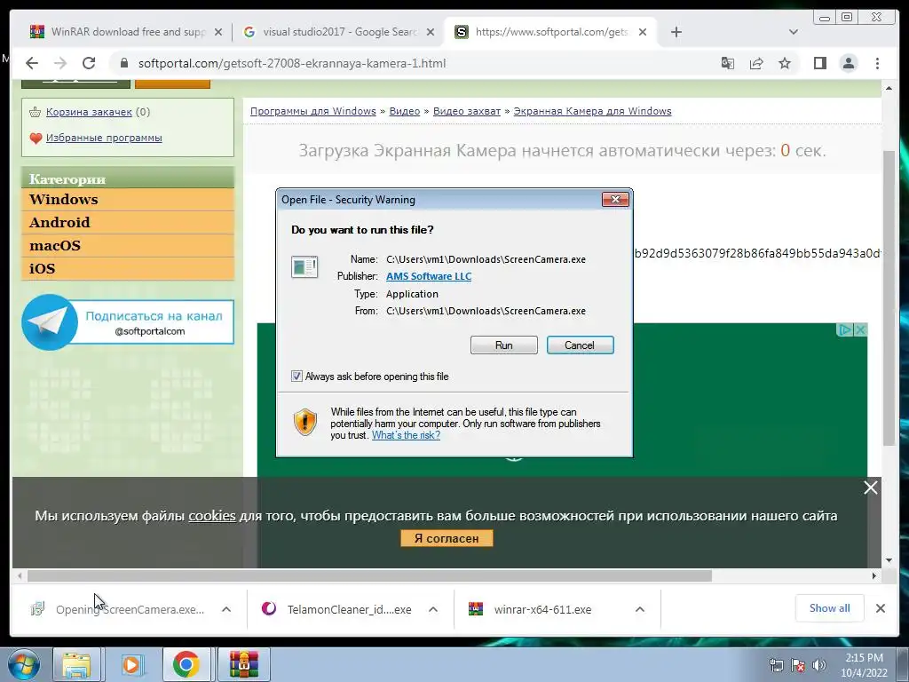This screenshot has width=909, height=682.
Task: Switch to the WinRAR download tab
Action: click(x=119, y=32)
